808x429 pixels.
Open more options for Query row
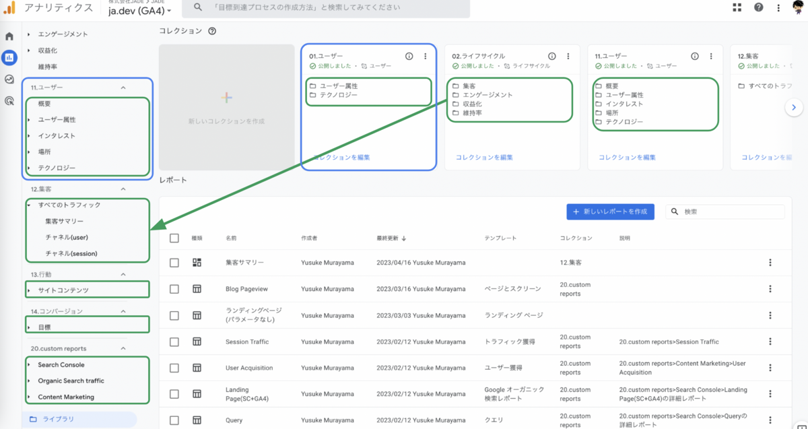tap(770, 420)
